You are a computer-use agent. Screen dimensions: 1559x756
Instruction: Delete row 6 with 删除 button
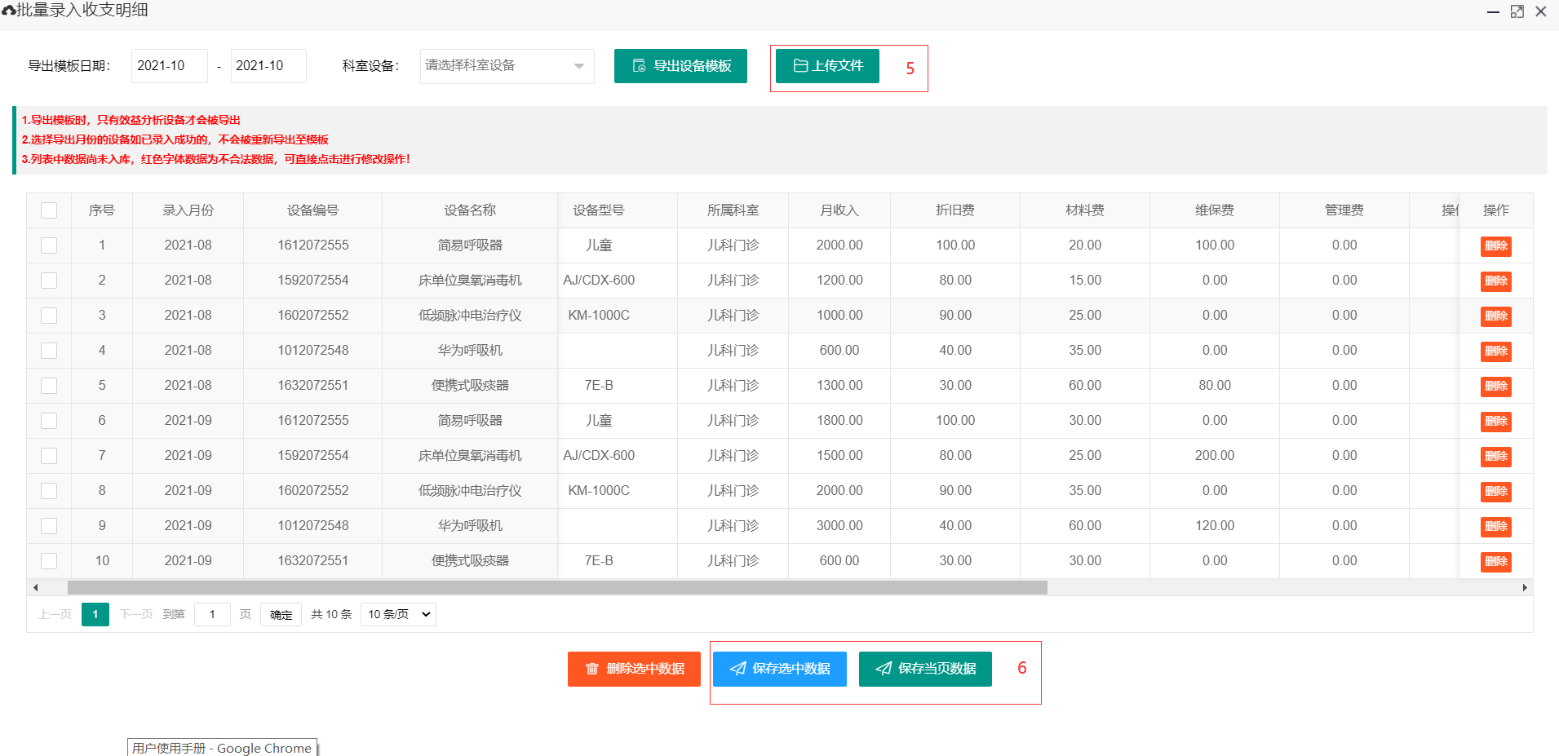point(1495,422)
